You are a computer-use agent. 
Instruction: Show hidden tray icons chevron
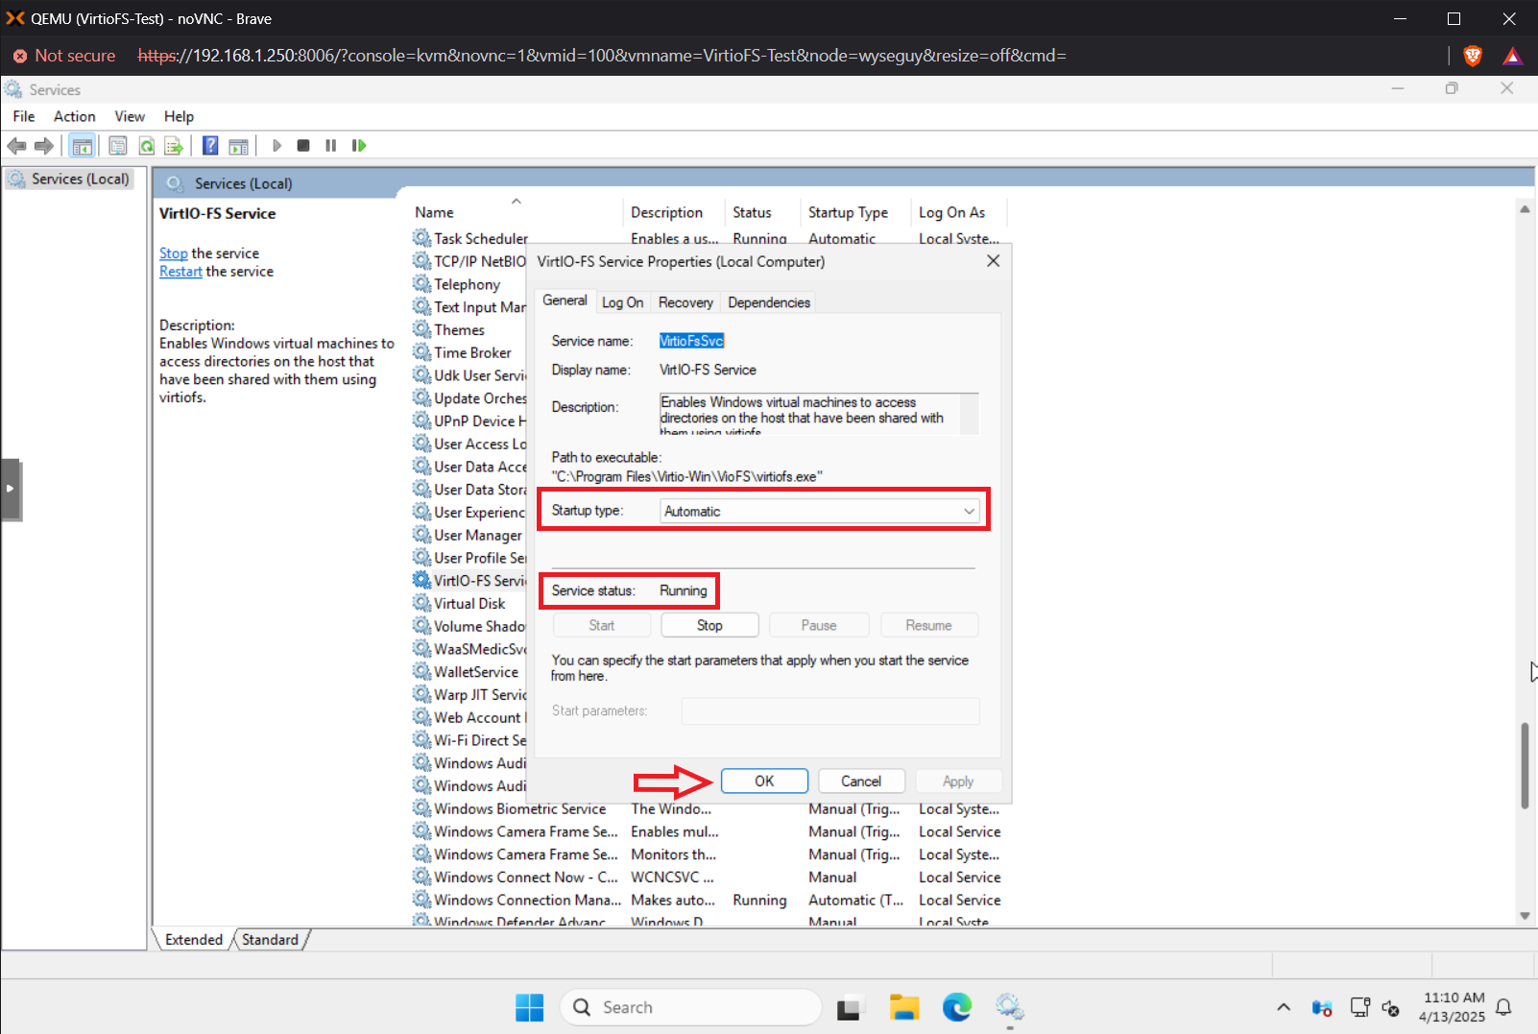tap(1284, 1007)
